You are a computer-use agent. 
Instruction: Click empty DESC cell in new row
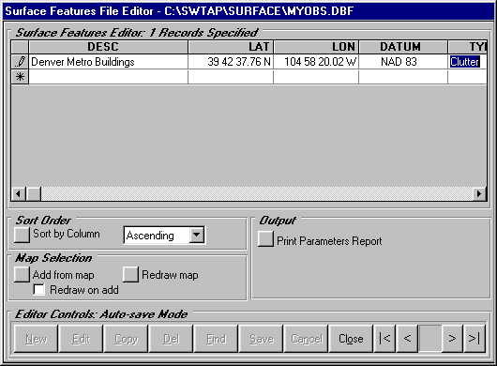point(109,77)
